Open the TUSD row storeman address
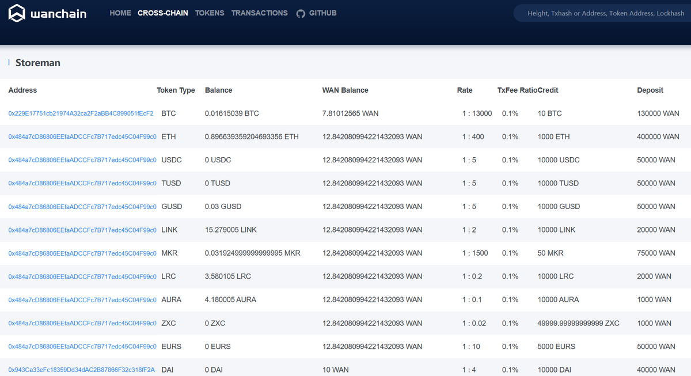The height and width of the screenshot is (376, 691). (82, 183)
